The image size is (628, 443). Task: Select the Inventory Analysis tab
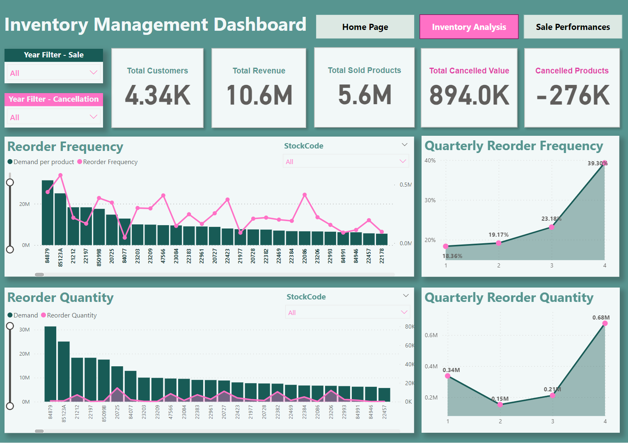(x=469, y=27)
